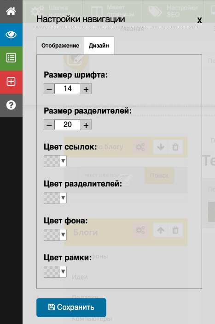
Task: Increase separator size with plus button
Action: pyautogui.click(x=86, y=125)
